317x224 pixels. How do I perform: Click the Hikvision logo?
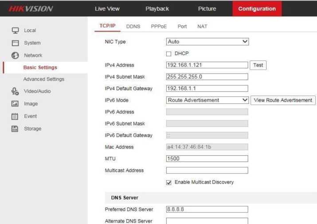31,9
